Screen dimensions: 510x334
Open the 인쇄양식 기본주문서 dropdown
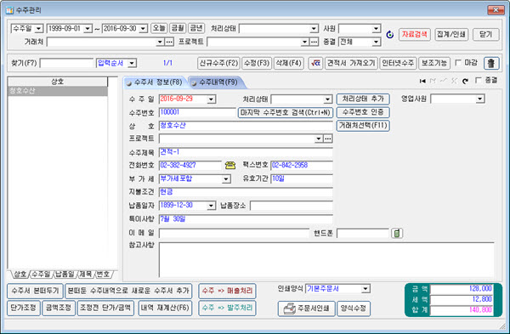pos(365,288)
